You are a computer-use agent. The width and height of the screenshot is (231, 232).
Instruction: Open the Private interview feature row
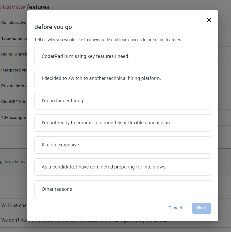[14, 86]
